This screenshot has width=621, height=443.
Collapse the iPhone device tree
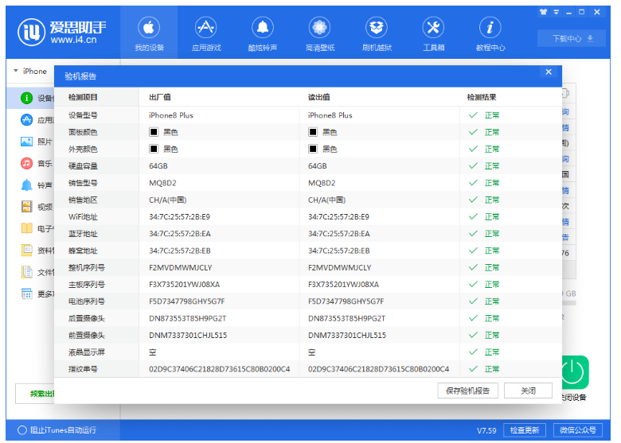point(16,71)
